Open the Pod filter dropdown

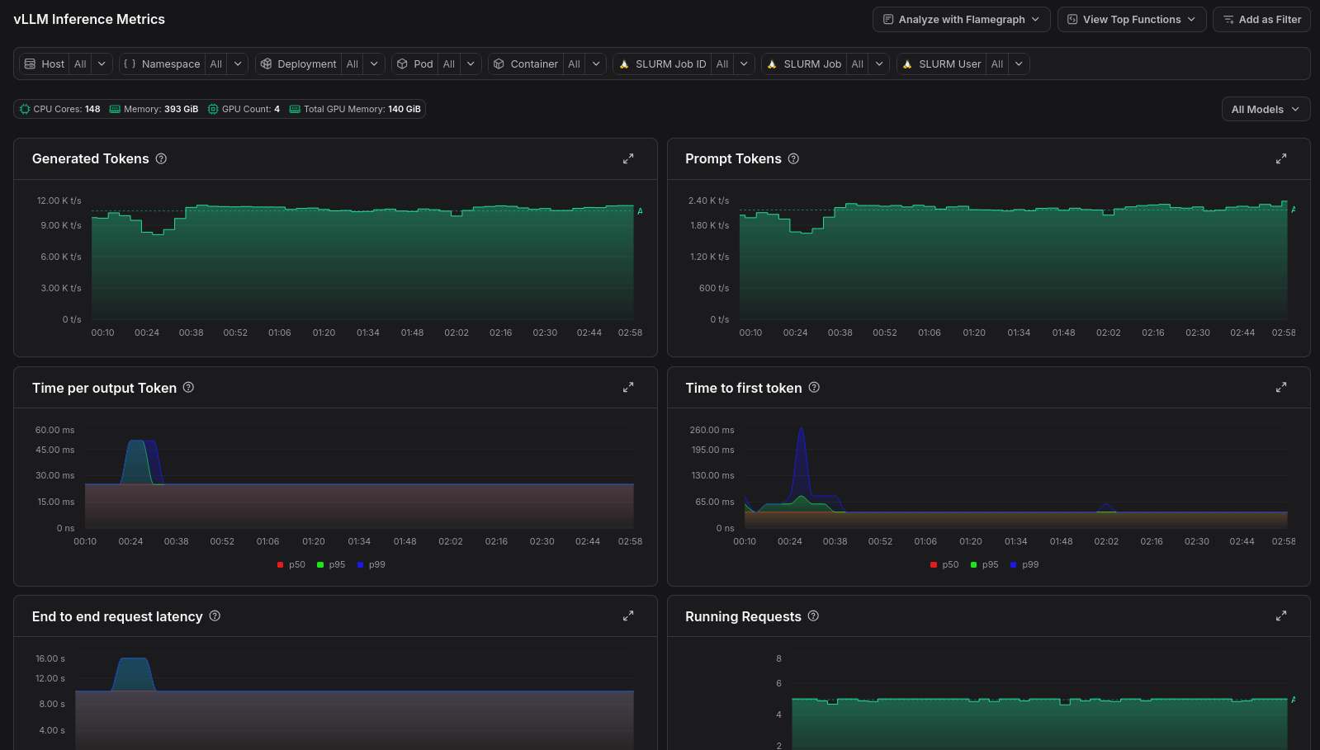click(x=471, y=64)
